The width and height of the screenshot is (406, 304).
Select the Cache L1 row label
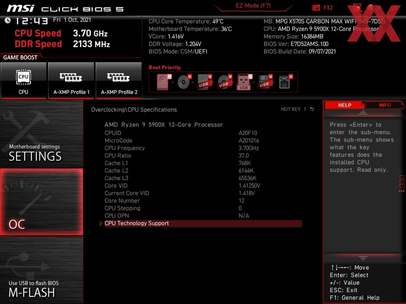click(x=116, y=163)
